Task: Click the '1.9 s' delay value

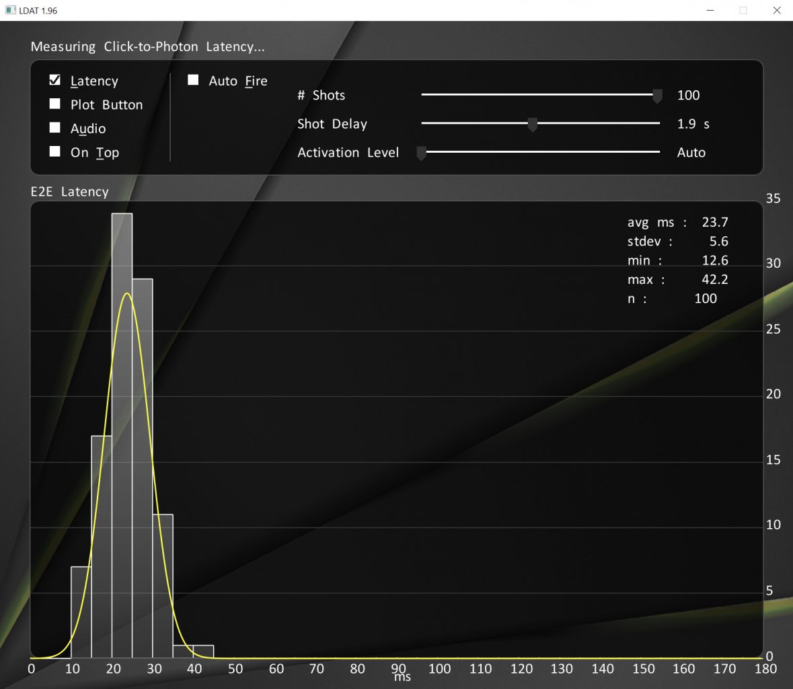Action: (x=693, y=124)
